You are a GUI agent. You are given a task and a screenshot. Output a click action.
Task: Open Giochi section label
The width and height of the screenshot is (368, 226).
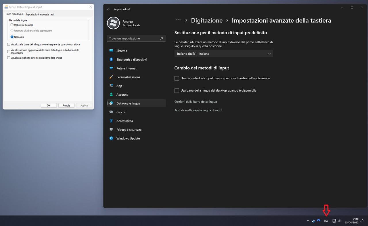(x=121, y=112)
